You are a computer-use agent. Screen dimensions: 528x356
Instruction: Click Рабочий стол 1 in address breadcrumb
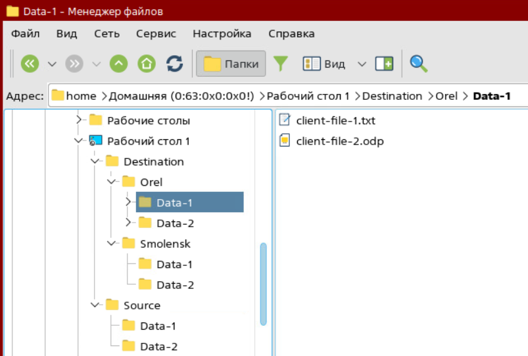(x=308, y=96)
